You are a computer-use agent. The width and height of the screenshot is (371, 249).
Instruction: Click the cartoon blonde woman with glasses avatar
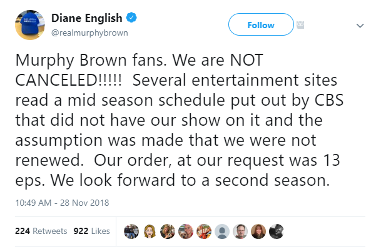point(150,231)
